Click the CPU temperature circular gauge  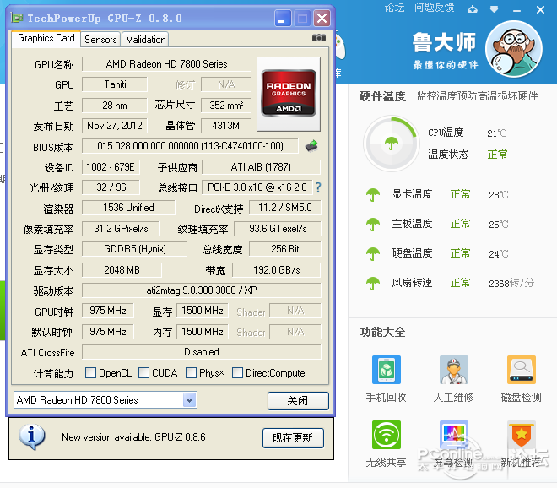click(x=392, y=144)
